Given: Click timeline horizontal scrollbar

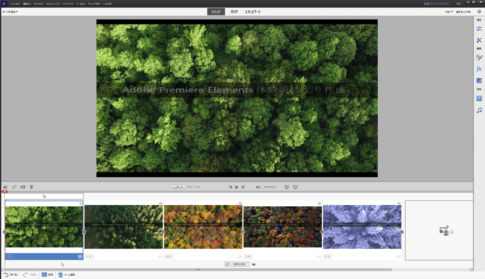Looking at the screenshot, I should tap(198, 269).
